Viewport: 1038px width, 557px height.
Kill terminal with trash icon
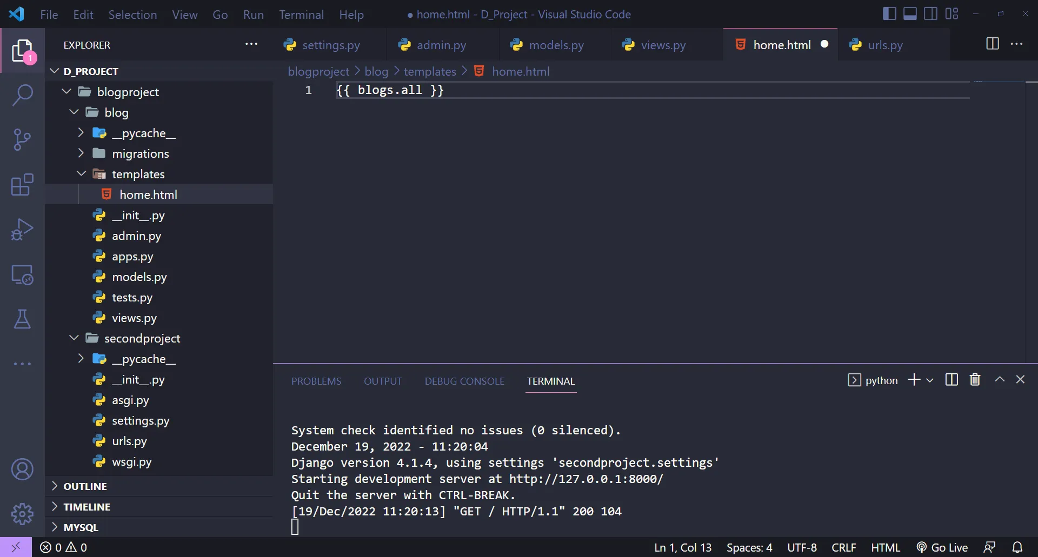pos(975,380)
